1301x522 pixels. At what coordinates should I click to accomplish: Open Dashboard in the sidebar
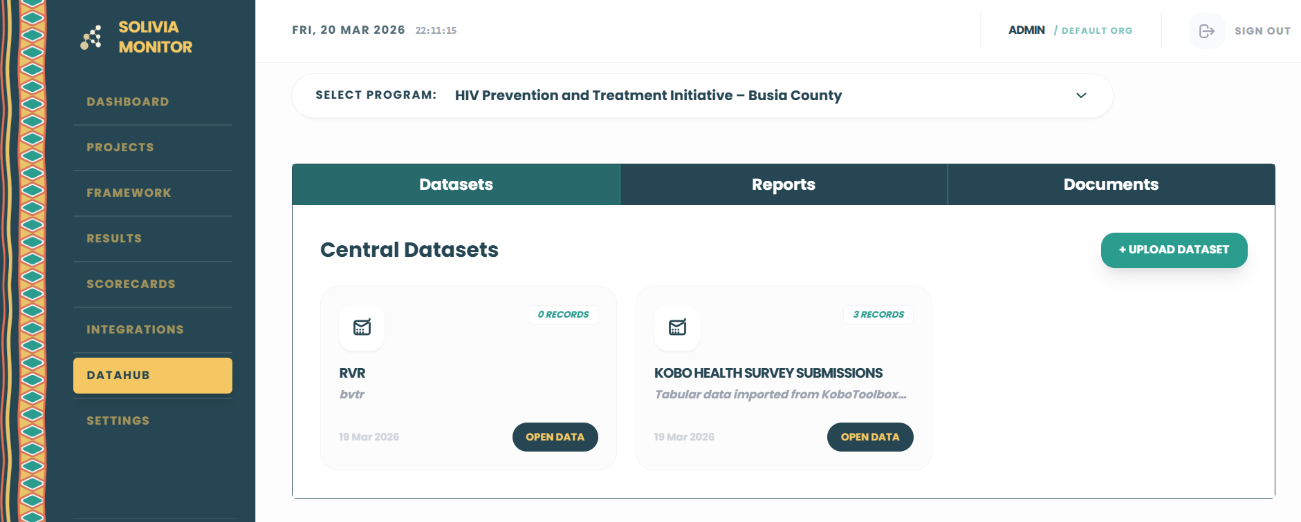pos(153,102)
